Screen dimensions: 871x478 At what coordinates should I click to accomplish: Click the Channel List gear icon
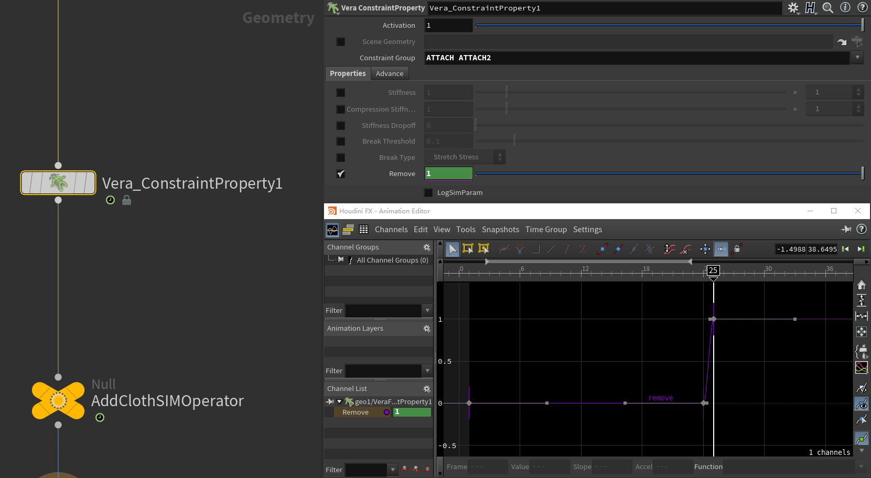(427, 389)
